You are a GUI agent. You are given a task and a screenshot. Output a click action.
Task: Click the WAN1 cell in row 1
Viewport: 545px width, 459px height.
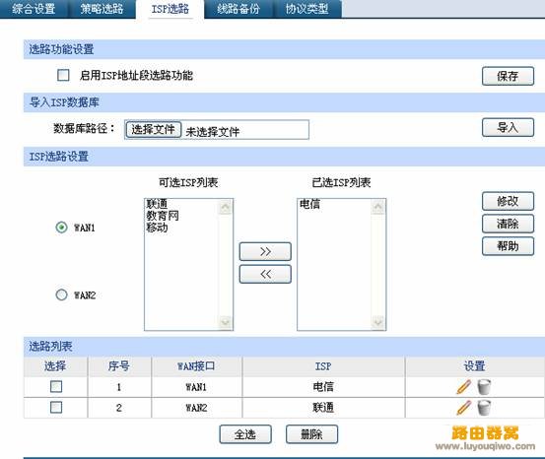(196, 387)
